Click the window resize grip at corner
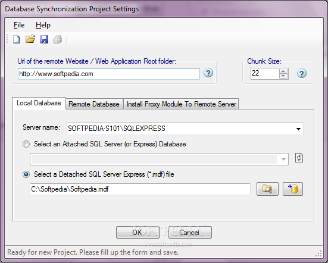Screen dimensions: 328x263 click(318, 254)
